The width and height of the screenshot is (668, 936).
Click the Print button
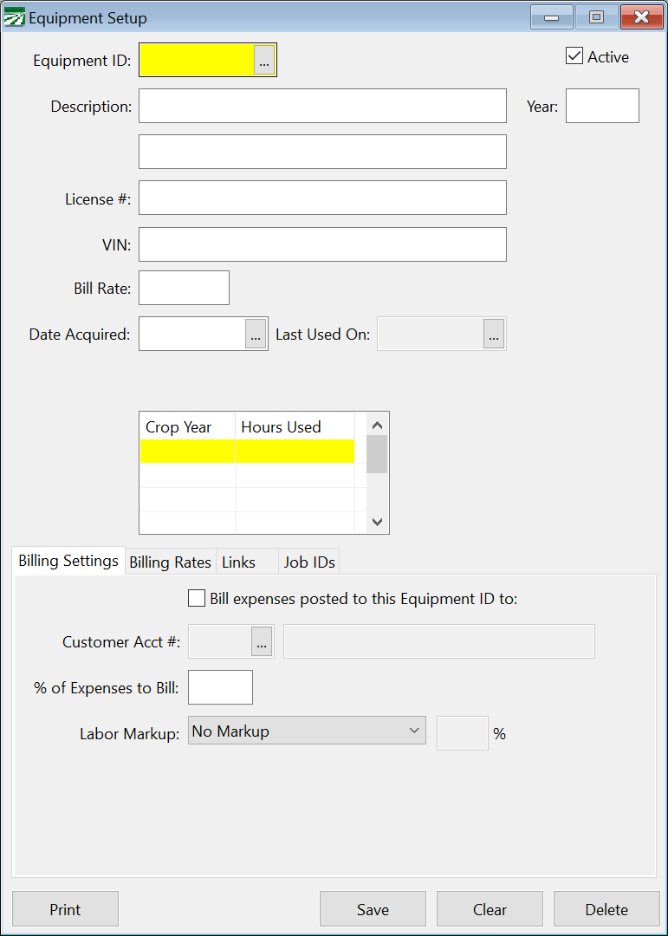pos(65,909)
